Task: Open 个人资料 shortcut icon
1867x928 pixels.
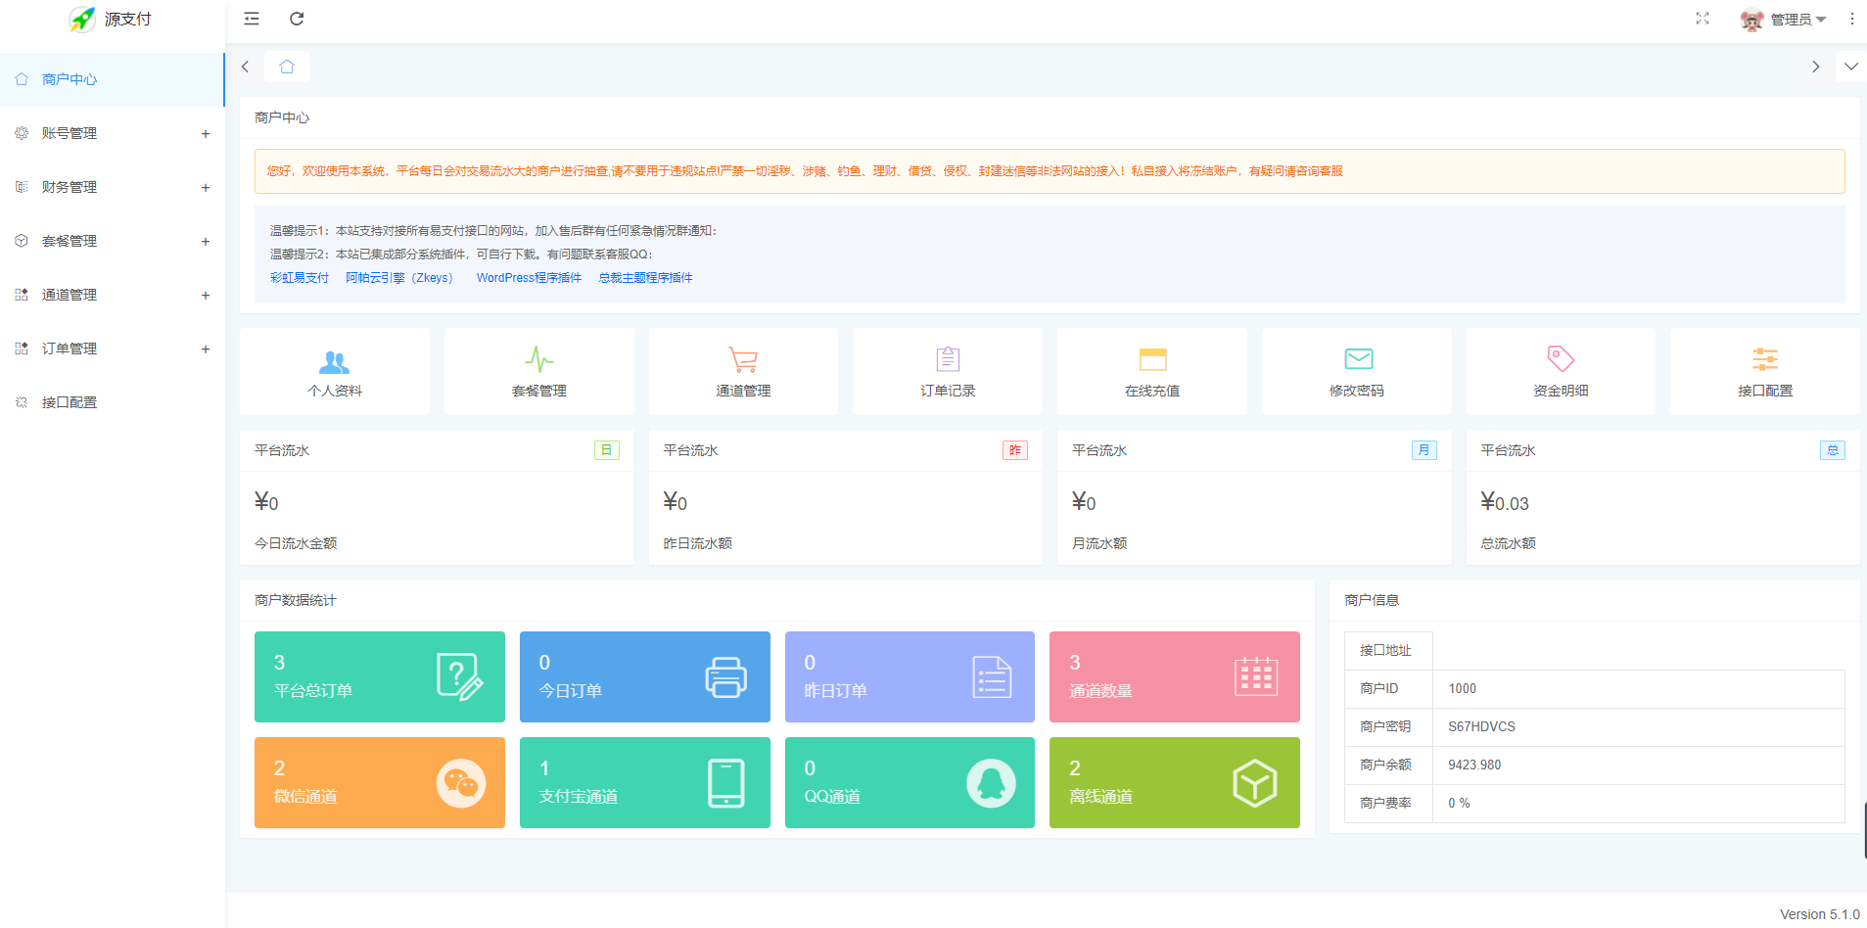Action: point(335,361)
